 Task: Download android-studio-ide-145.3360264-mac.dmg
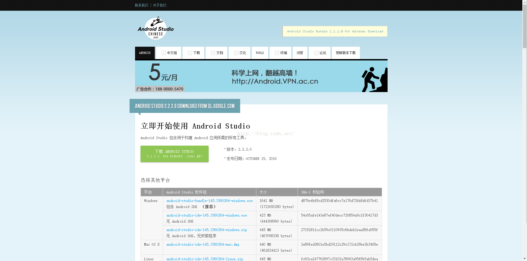pyautogui.click(x=203, y=245)
